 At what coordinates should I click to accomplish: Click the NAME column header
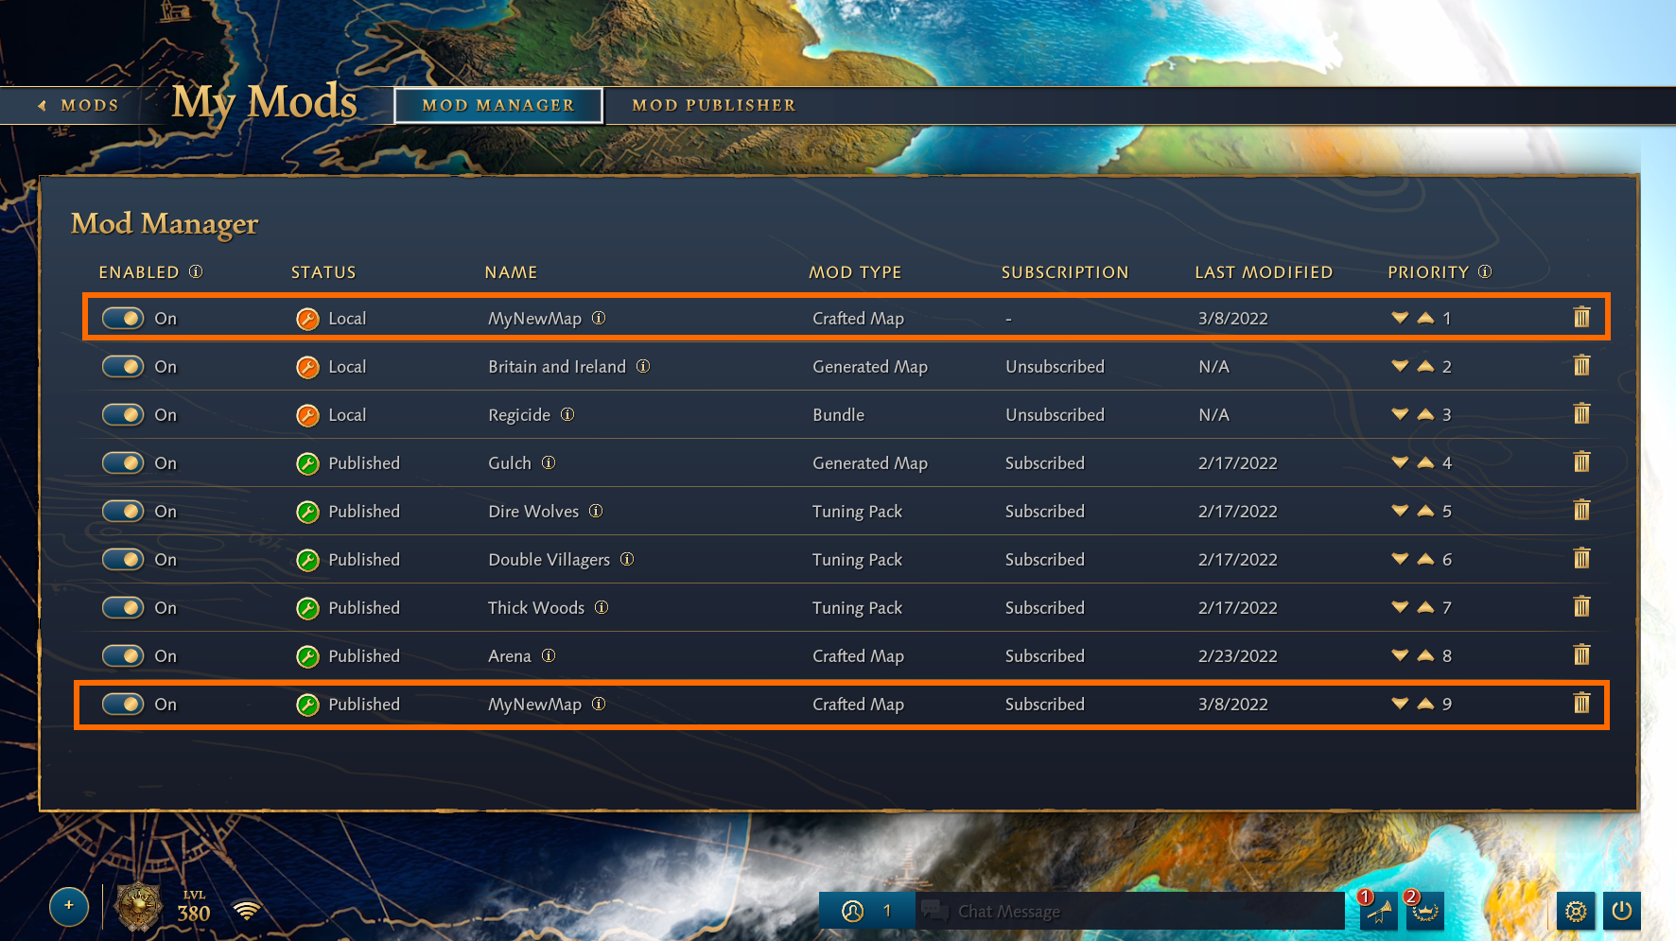[x=511, y=272]
